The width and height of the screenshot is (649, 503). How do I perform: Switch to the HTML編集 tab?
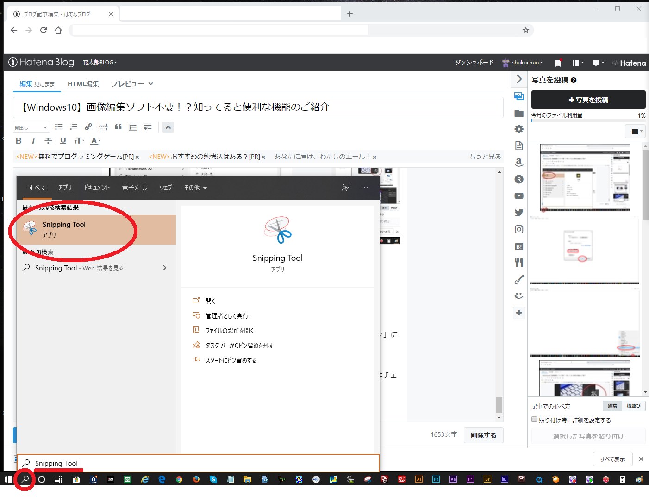[83, 83]
